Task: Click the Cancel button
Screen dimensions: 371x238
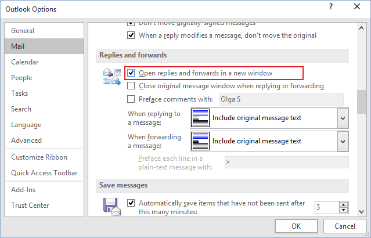Action: [344, 226]
